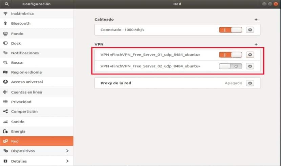This screenshot has height=166, width=281.
Task: Open Cuentas en línea panel
Action: [37, 92]
